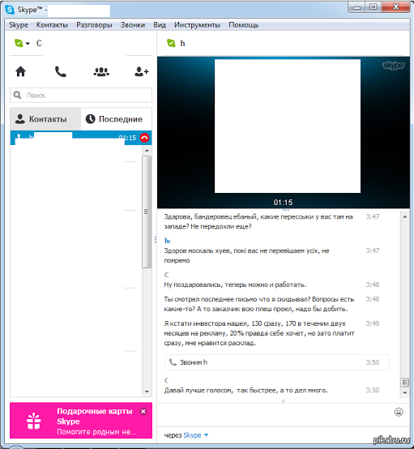Open the Инструменты menu
The image size is (414, 449).
coord(197,25)
